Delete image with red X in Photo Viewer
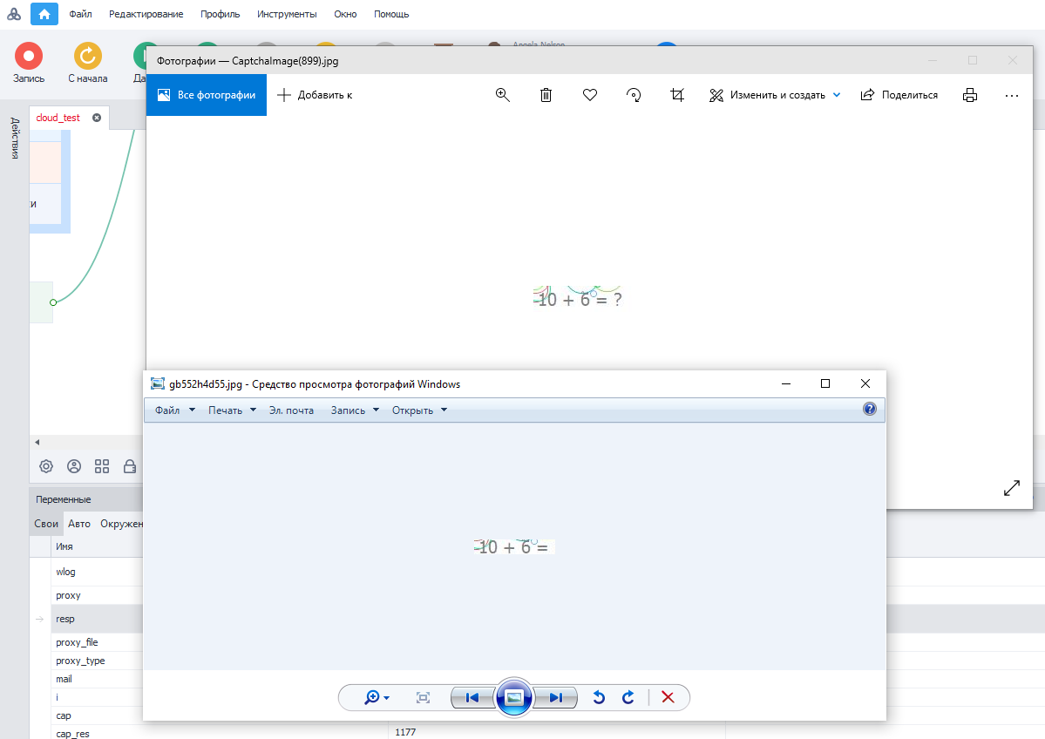Viewport: 1045px width, 739px height. (x=668, y=698)
